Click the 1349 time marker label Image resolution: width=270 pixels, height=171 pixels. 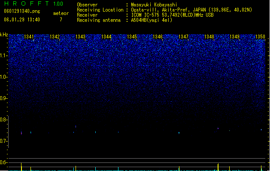coord(234,37)
